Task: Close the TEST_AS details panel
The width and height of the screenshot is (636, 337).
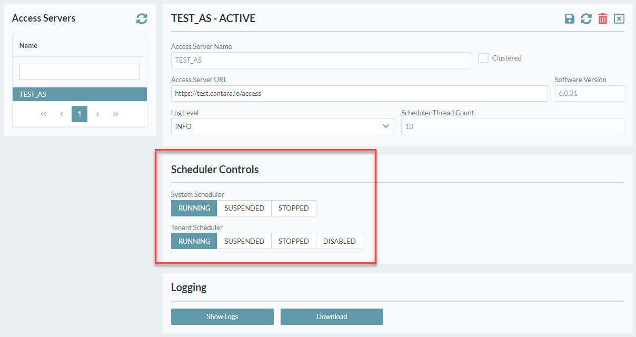Action: [619, 18]
